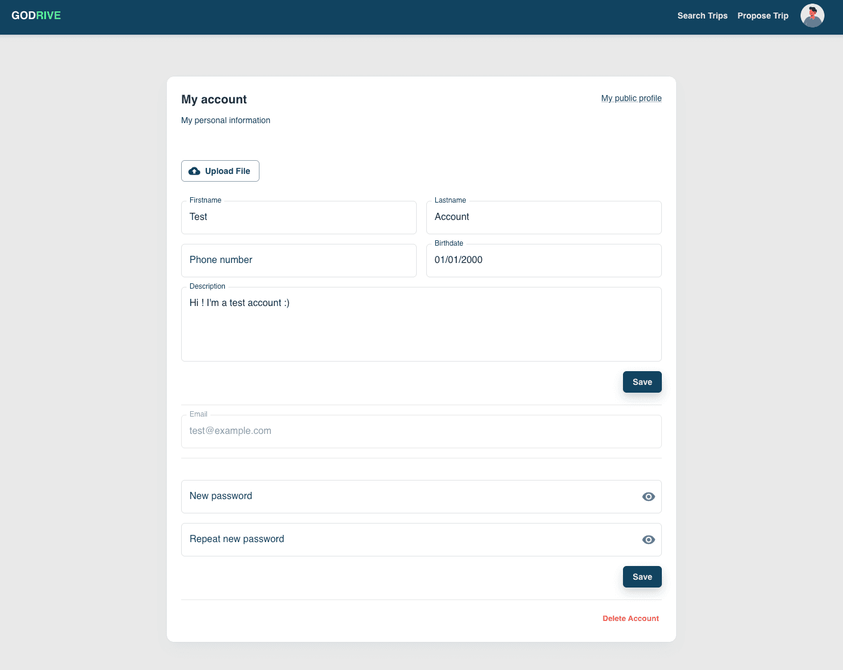Screen dimensions: 843x670
Task: Go to Search Trips
Action: click(702, 16)
